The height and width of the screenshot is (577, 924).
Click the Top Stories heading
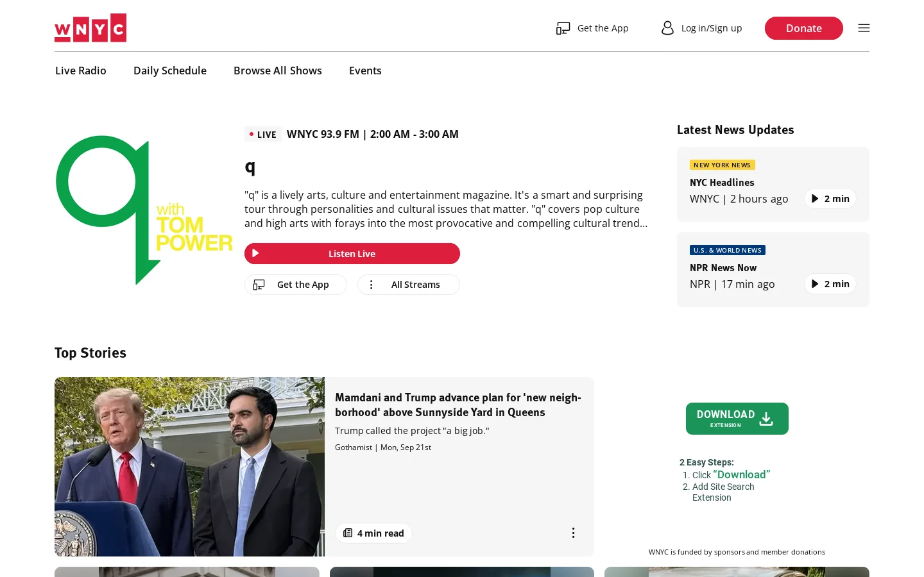pos(90,353)
